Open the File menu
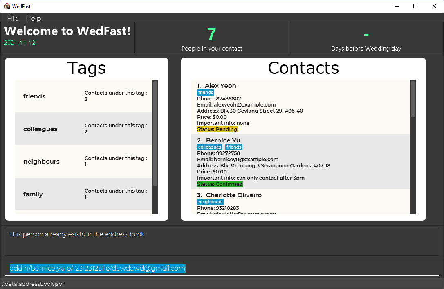This screenshot has height=289, width=444. click(12, 18)
